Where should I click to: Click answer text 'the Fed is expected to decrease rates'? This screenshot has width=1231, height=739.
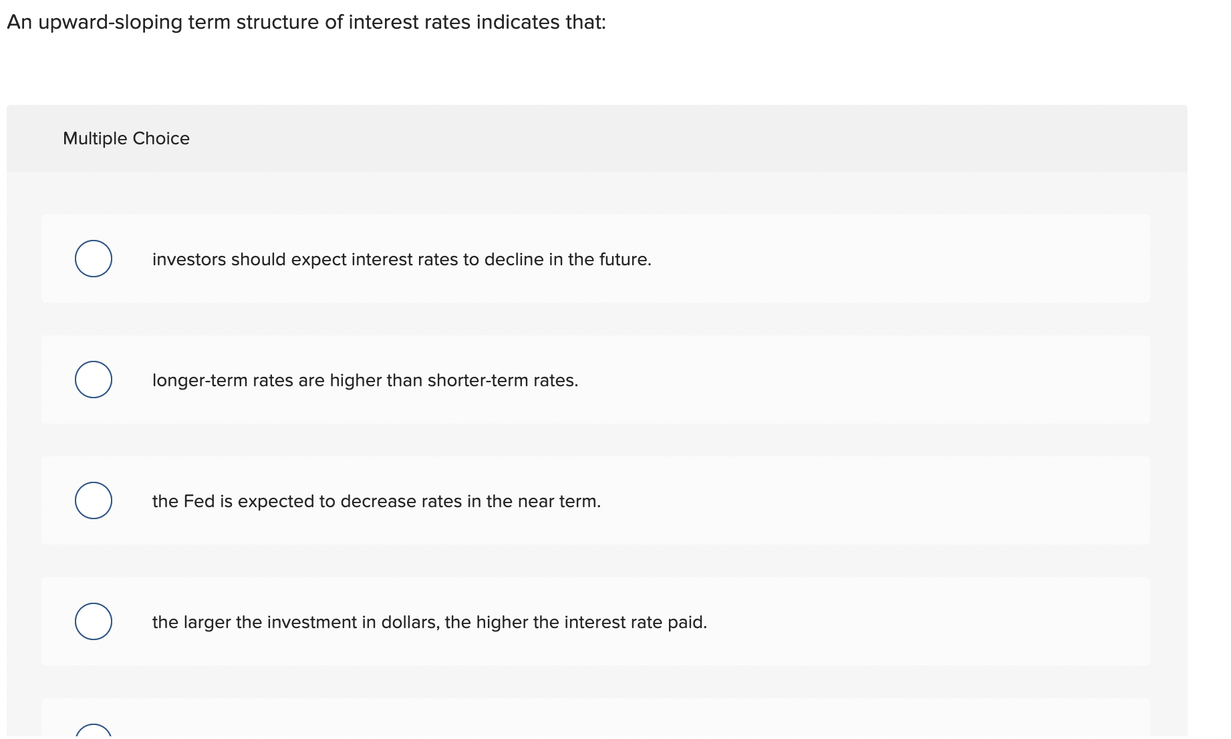(x=376, y=501)
